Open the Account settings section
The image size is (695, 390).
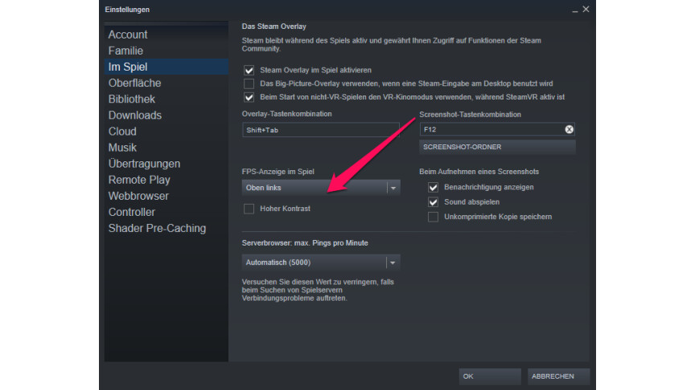click(128, 35)
